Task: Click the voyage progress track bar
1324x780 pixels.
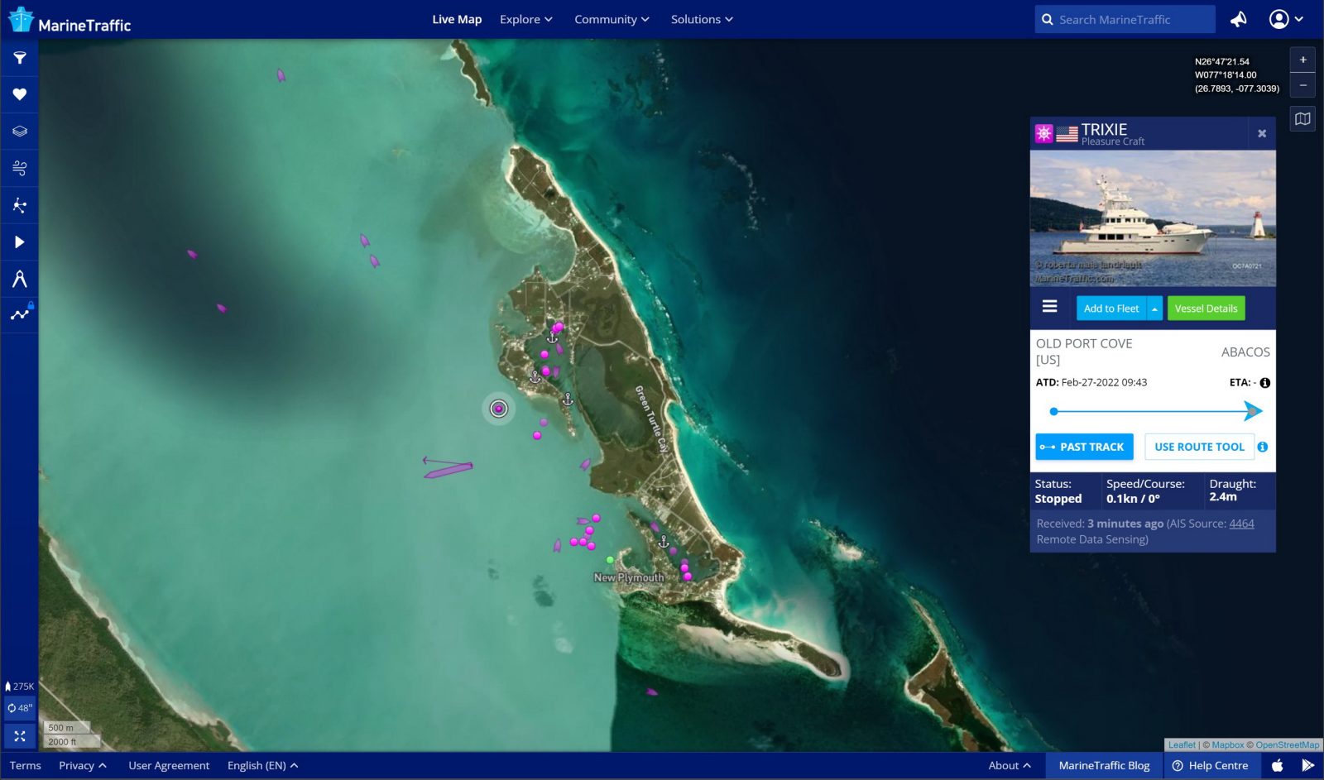Action: pyautogui.click(x=1156, y=411)
